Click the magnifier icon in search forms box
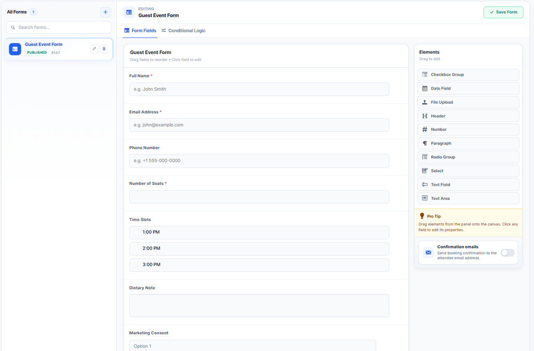This screenshot has width=534, height=351. click(13, 28)
